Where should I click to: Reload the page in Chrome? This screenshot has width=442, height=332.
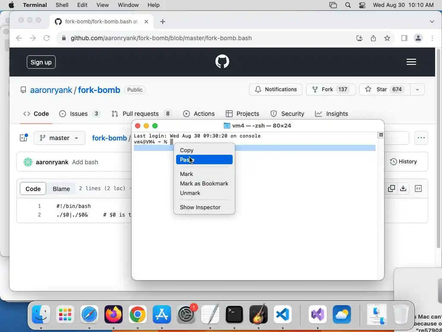[47, 38]
